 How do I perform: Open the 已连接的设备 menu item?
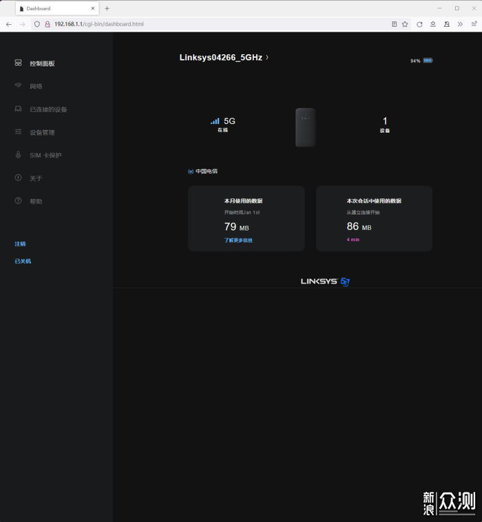point(49,109)
